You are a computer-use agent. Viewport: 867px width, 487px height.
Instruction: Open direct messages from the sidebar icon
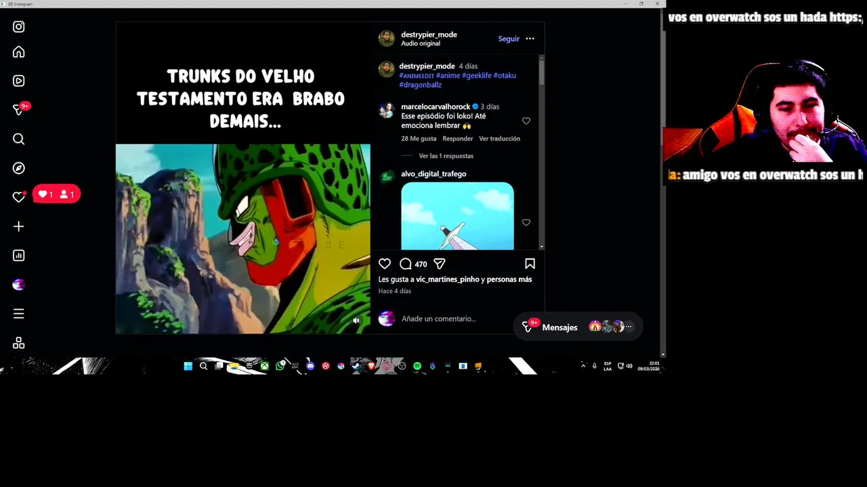click(19, 110)
